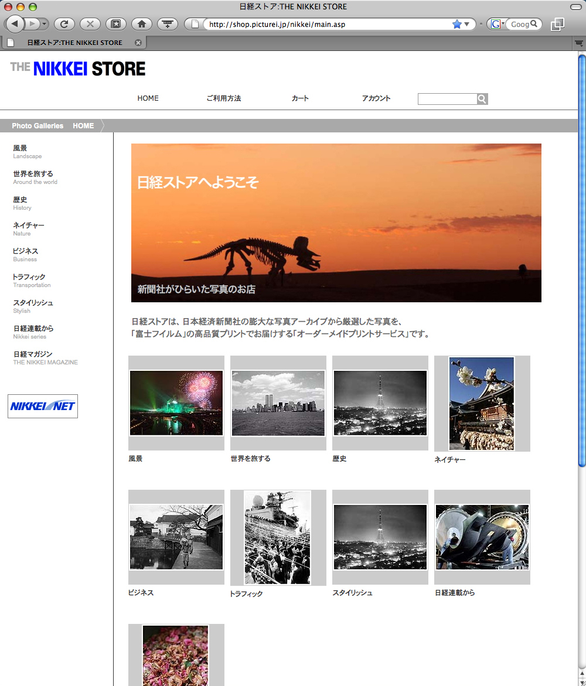This screenshot has width=586, height=686.
Task: Click the browser Back arrow button
Action: 15,23
